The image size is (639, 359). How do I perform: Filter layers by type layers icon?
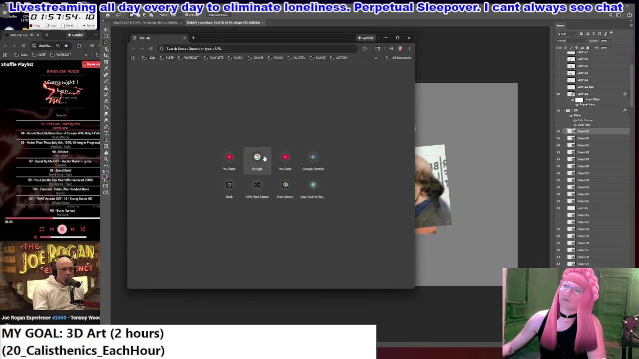pyautogui.click(x=594, y=33)
